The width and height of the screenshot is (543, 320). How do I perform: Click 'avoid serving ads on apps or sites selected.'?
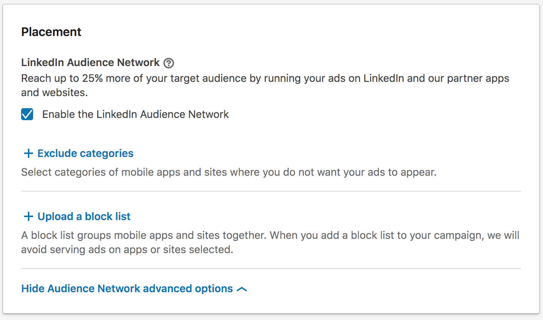pos(127,249)
